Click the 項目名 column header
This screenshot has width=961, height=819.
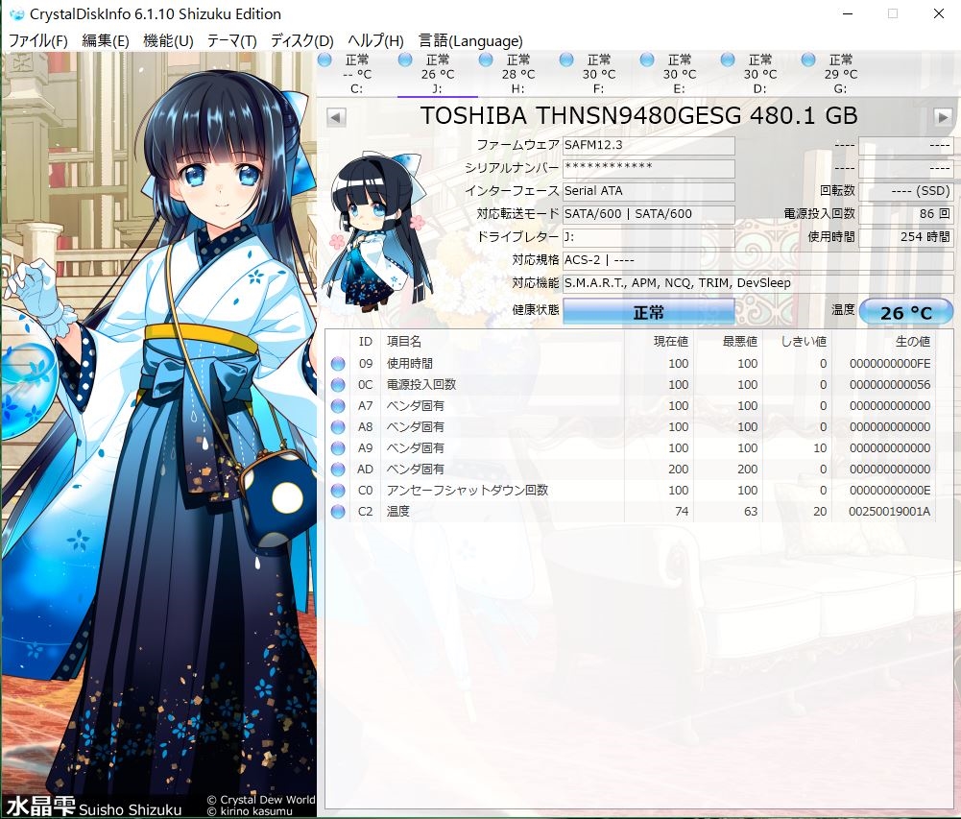pyautogui.click(x=502, y=342)
